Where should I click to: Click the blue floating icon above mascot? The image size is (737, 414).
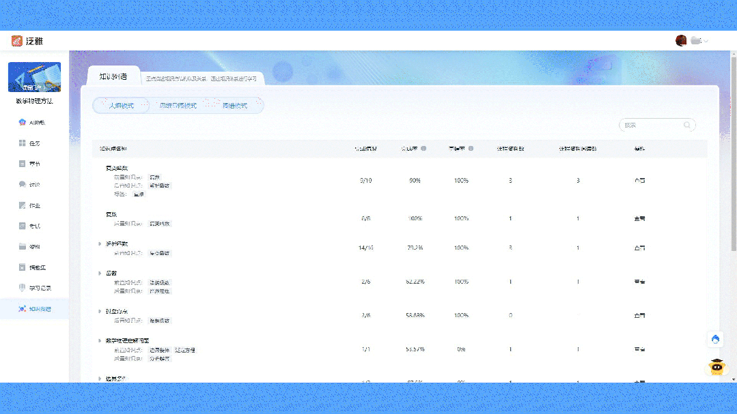(x=715, y=339)
